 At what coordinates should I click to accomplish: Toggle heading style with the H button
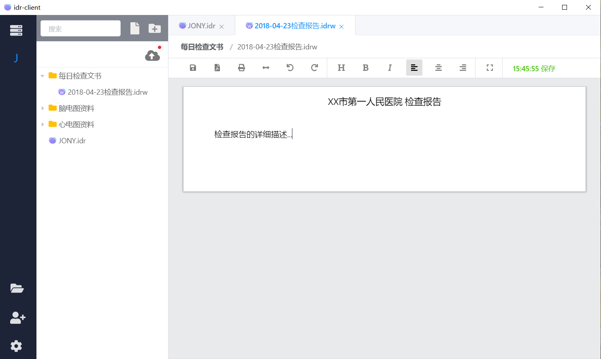tap(341, 68)
